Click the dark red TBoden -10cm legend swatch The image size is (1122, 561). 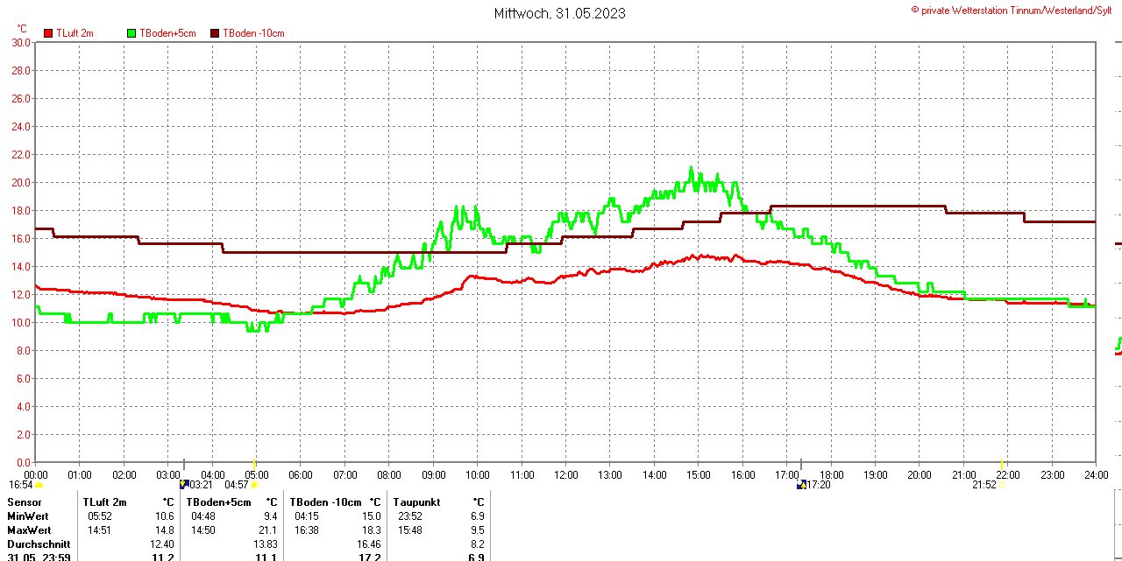click(215, 33)
